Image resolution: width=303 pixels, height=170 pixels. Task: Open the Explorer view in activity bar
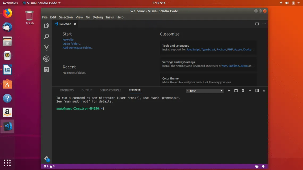click(47, 25)
